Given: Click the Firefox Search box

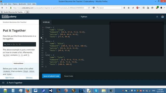Looking at the screenshot, I should point(109,8).
